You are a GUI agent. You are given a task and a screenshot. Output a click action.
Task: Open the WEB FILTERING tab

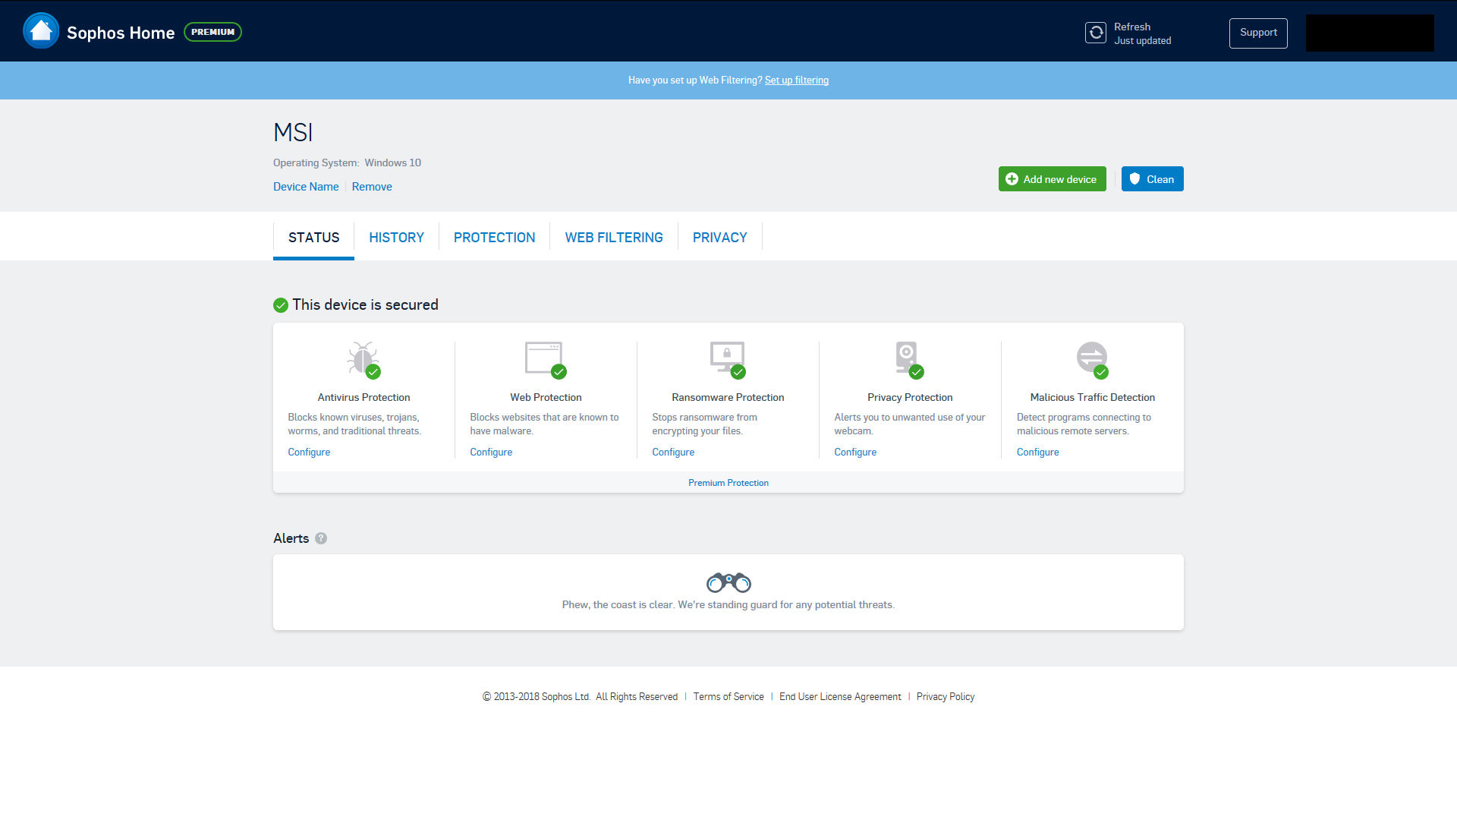(x=614, y=238)
